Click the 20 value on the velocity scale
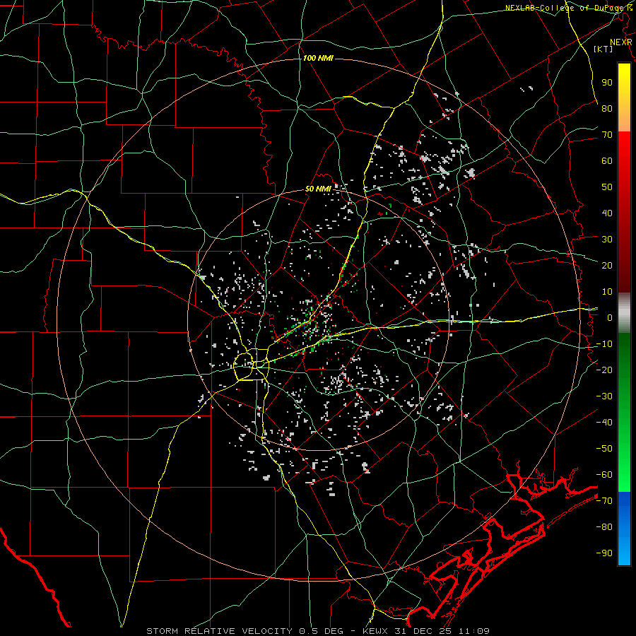This screenshot has width=636, height=636. [607, 266]
